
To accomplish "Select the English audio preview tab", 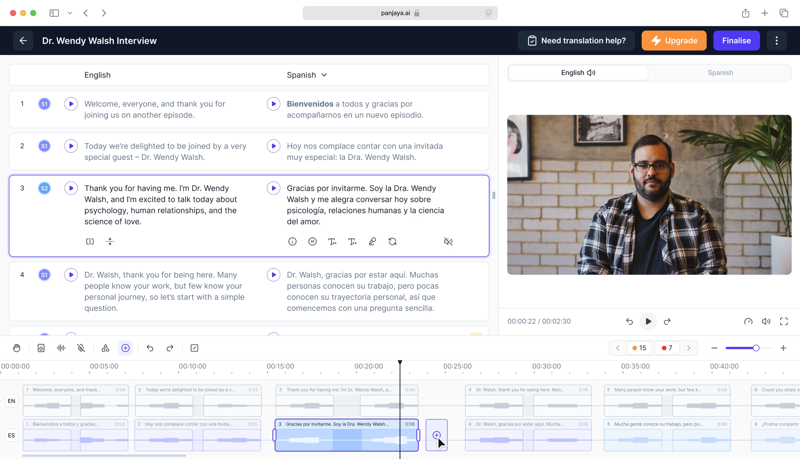I will tap(578, 73).
